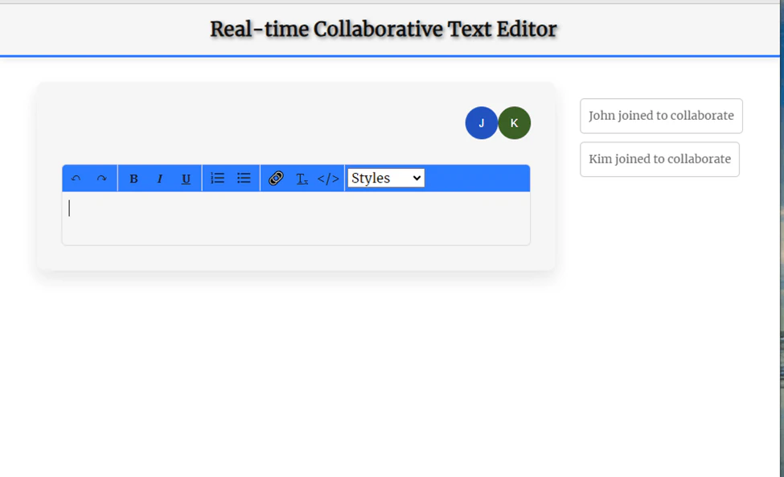Click the 'Real-time Collaborative Text Editor' title
The width and height of the screenshot is (784, 477).
coord(384,29)
